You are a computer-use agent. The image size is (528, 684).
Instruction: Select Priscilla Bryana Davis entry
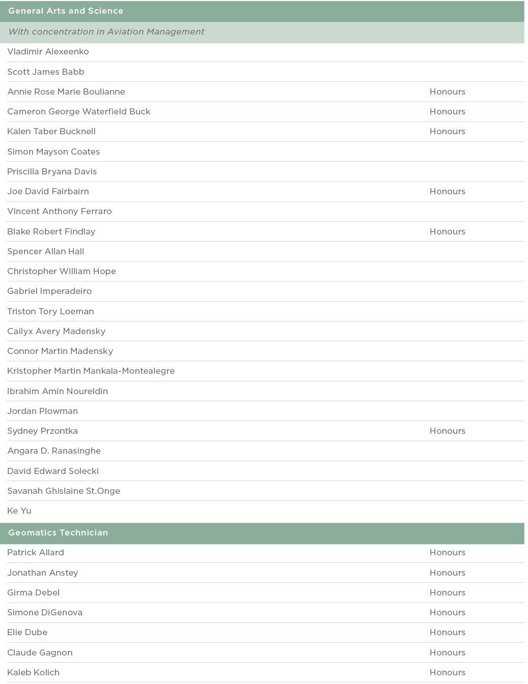pos(52,171)
